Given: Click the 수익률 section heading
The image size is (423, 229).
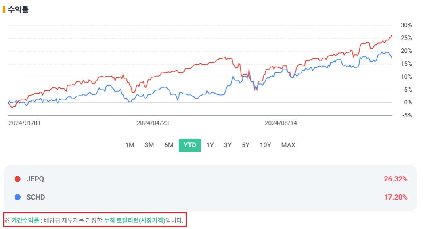Looking at the screenshot, I should [x=18, y=10].
